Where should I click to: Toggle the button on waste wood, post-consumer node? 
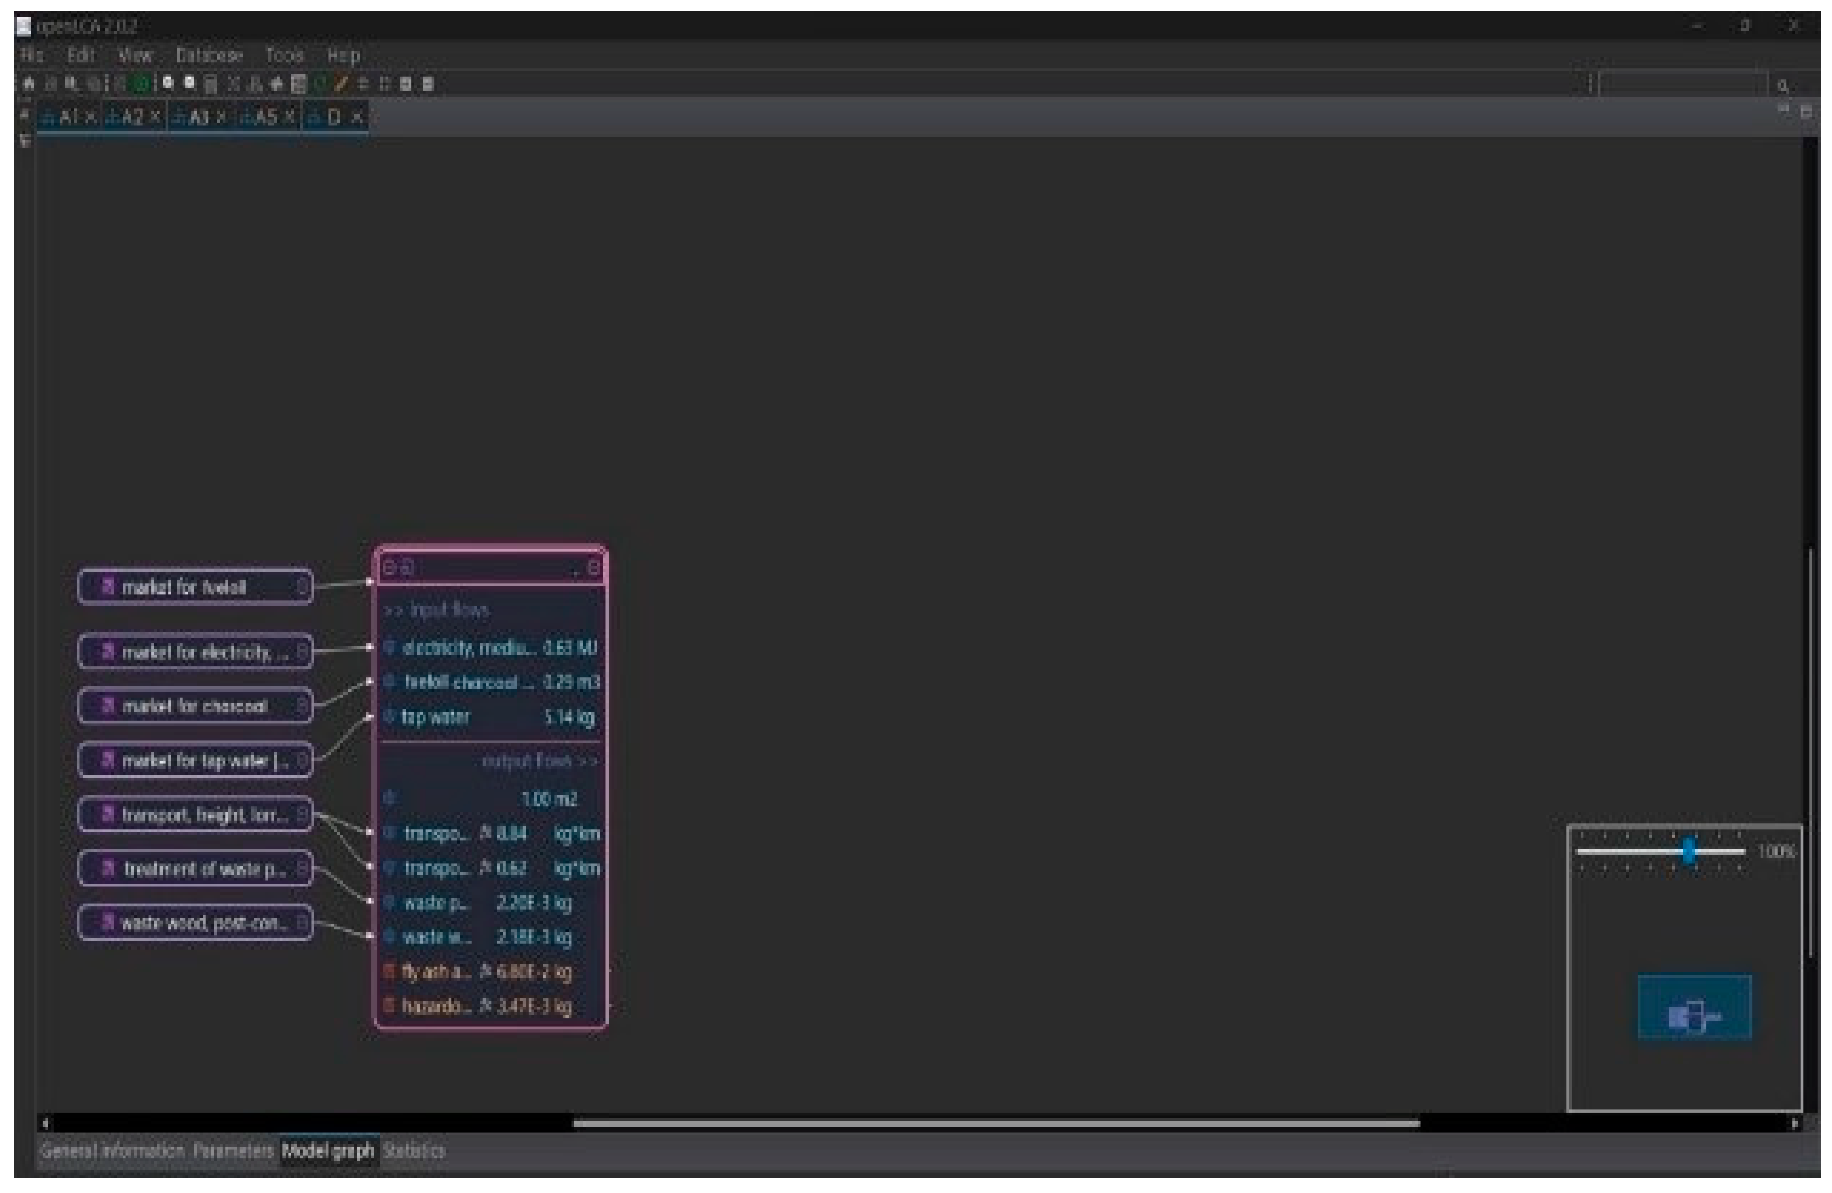click(303, 922)
